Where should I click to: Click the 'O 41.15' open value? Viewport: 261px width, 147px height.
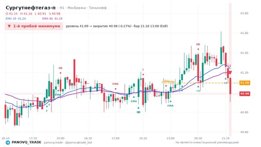12,13
